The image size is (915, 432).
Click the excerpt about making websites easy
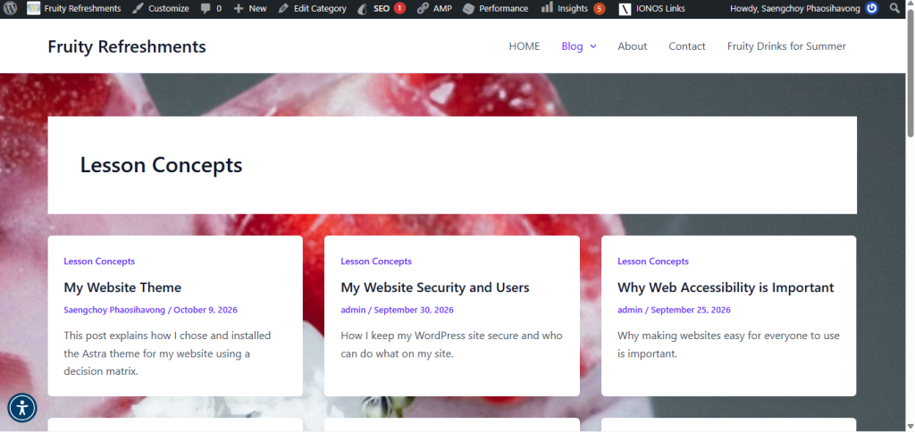click(728, 345)
